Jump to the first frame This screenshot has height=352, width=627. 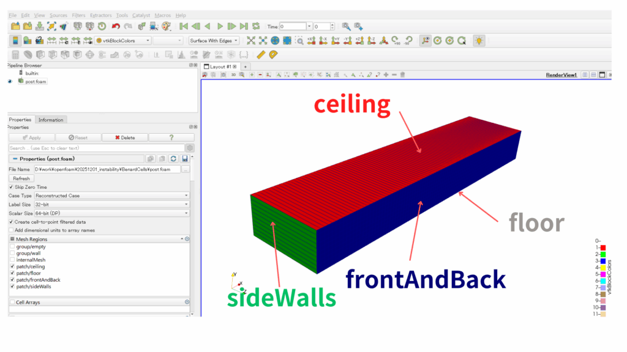183,26
